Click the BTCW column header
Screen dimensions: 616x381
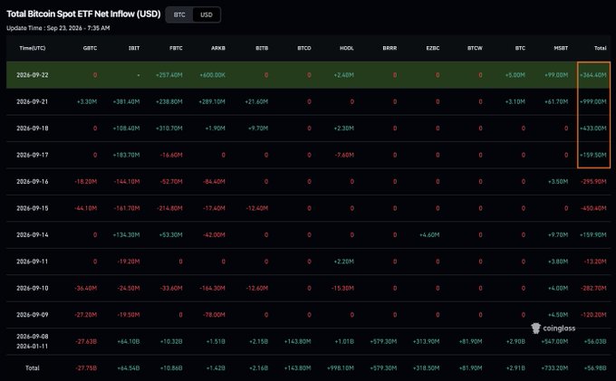475,48
